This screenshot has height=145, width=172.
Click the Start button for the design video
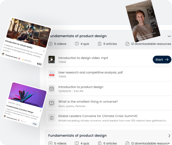pyautogui.click(x=162, y=60)
